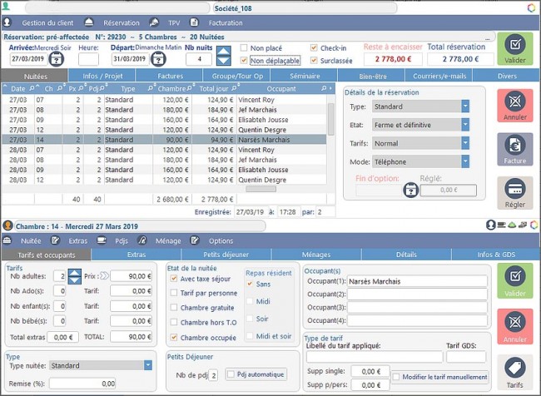Enable Tarif par personne checkbox
Image resolution: width=541 pixels, height=396 pixels.
point(174,293)
